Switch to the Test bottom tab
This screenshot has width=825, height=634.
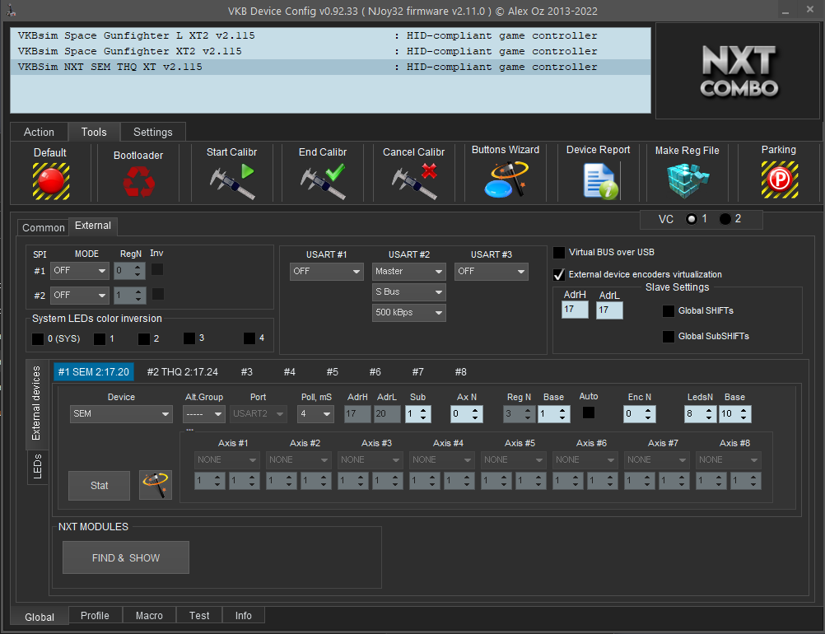(199, 616)
